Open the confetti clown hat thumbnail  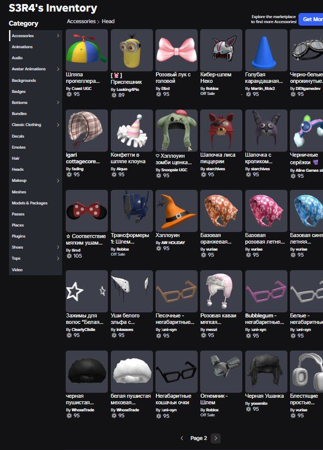click(131, 130)
